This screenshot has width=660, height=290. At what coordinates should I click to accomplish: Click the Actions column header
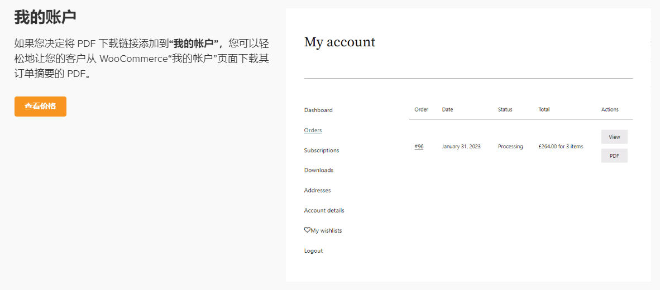610,110
